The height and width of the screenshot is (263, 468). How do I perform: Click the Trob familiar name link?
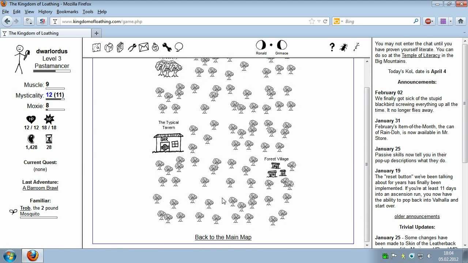25,208
